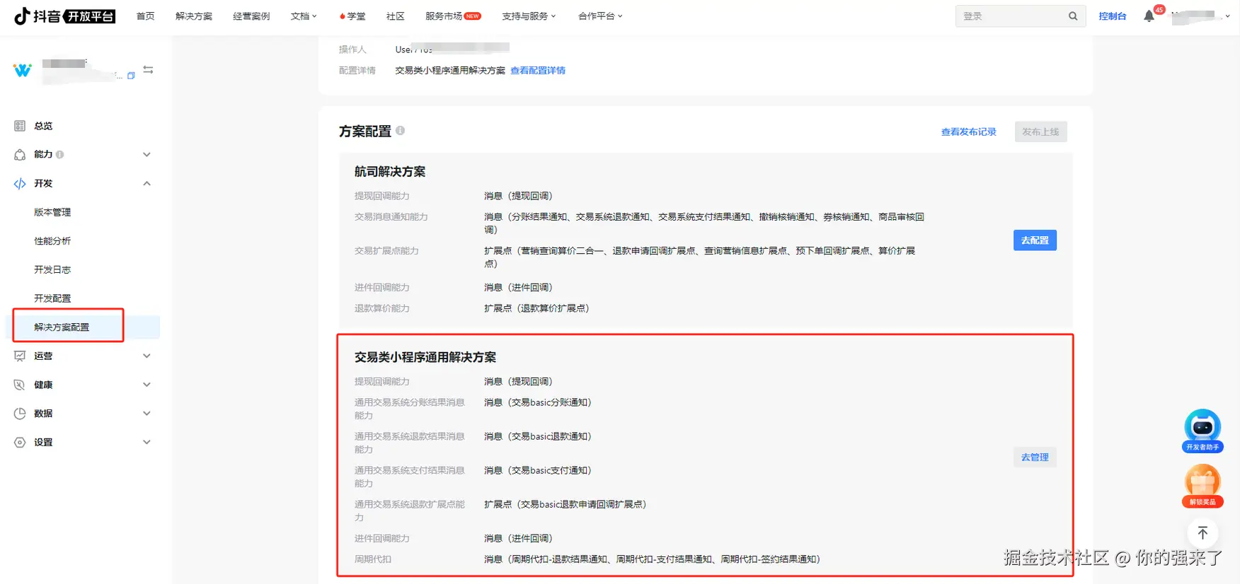Open notifications bell icon
This screenshot has width=1240, height=584.
1149,16
